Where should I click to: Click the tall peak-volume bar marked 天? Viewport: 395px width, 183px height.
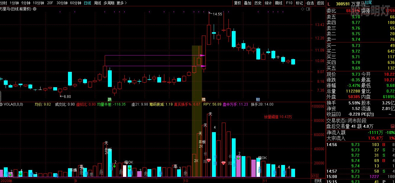coord(209,145)
